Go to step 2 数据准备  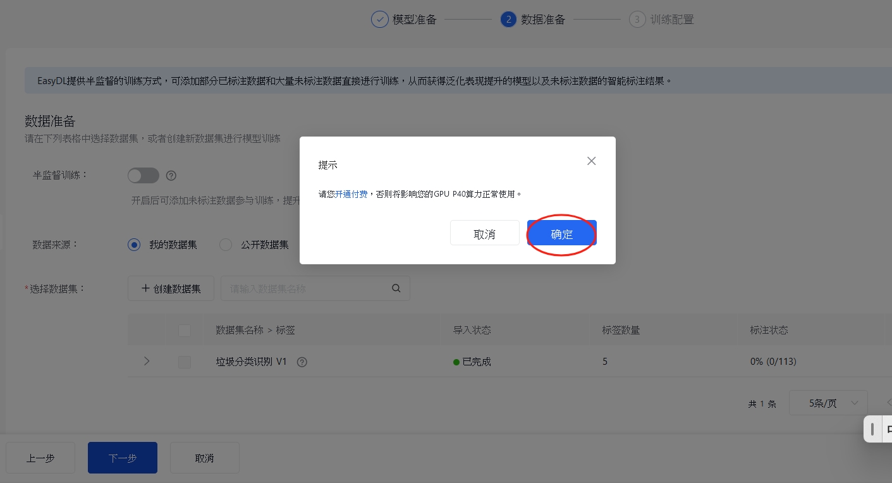click(x=533, y=20)
